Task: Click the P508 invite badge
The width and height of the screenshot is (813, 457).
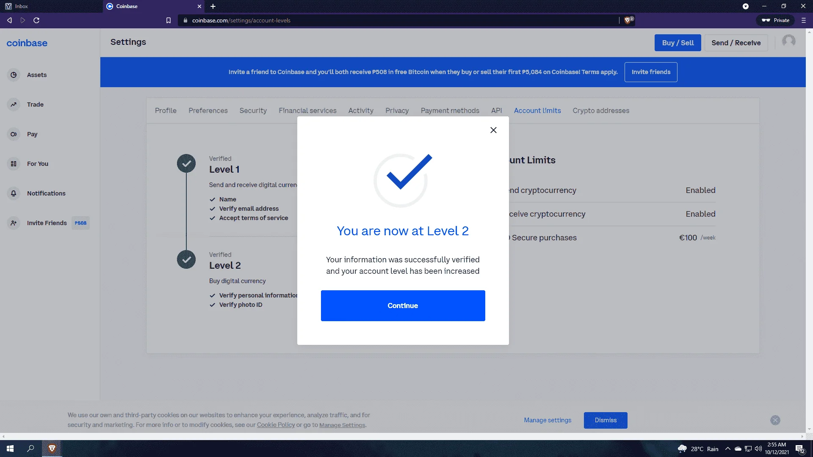Action: [80, 223]
